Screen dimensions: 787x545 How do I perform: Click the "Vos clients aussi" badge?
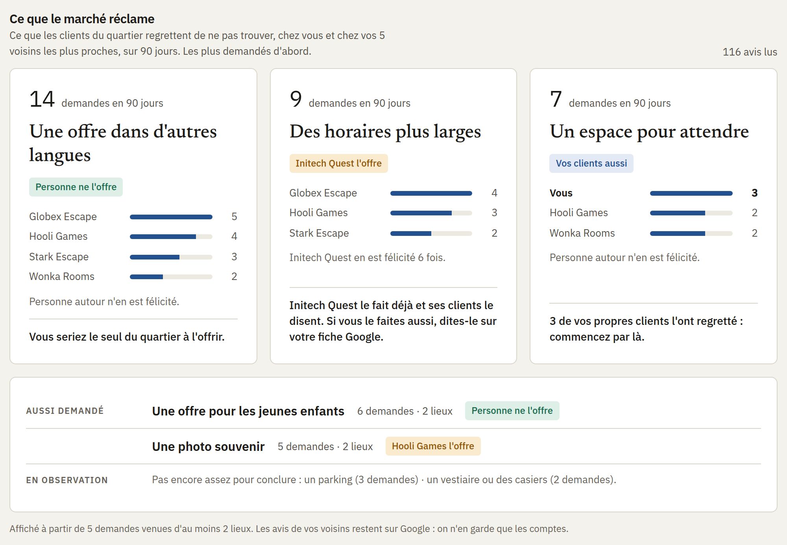pos(591,163)
